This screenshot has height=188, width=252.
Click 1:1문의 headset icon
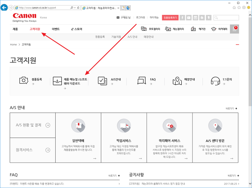click(x=215, y=81)
